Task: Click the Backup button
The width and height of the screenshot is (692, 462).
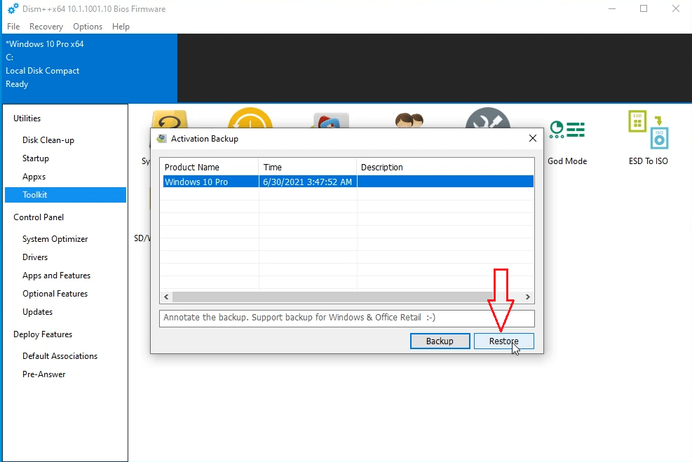Action: click(440, 341)
